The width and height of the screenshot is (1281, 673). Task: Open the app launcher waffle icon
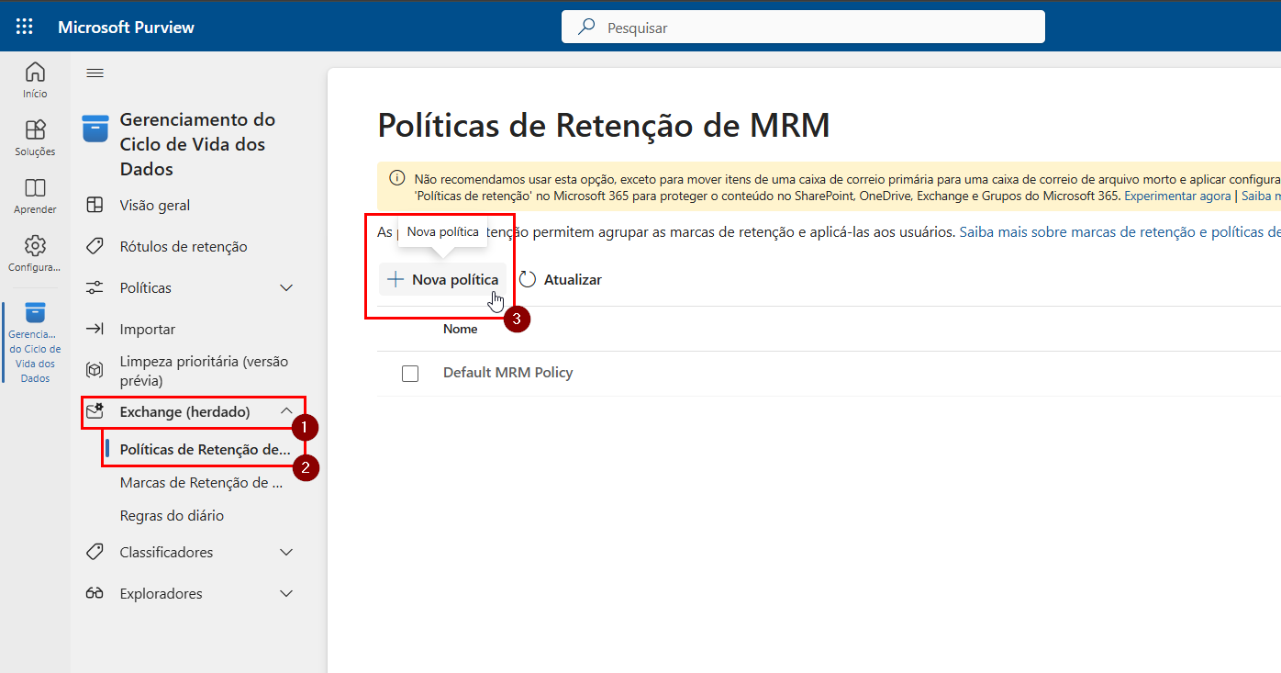[25, 27]
